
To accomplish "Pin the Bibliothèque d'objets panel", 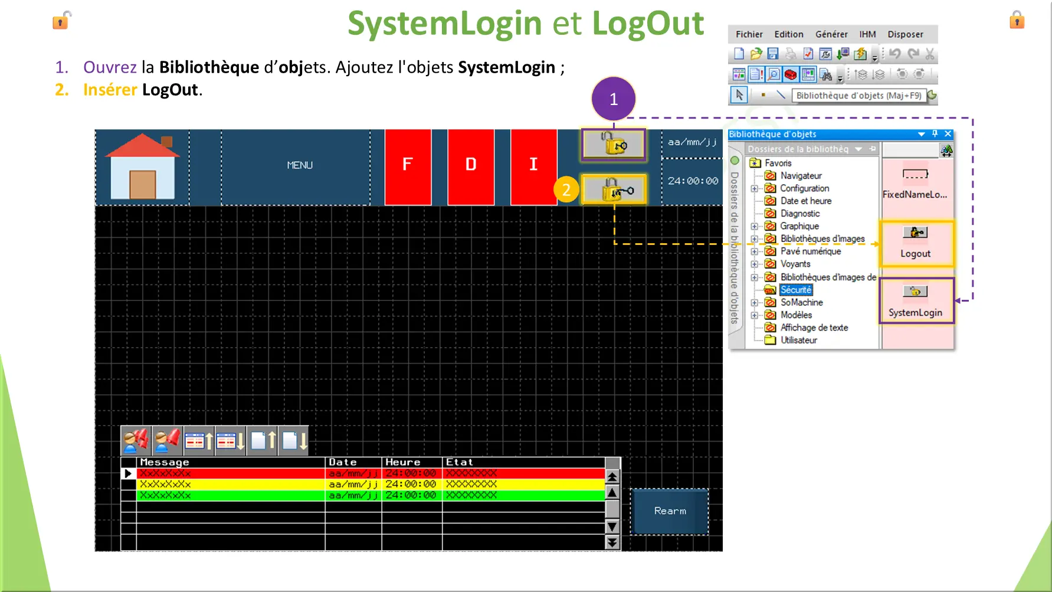I will [x=935, y=134].
